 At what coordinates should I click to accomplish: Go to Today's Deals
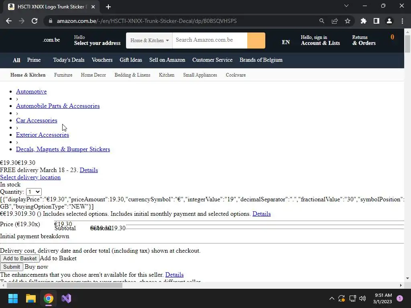[x=69, y=60]
